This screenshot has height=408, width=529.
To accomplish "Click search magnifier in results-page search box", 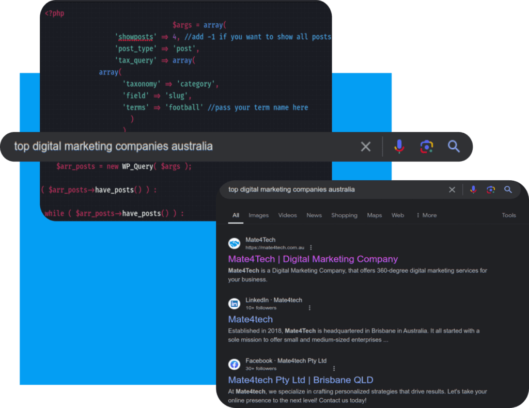I will tap(508, 190).
